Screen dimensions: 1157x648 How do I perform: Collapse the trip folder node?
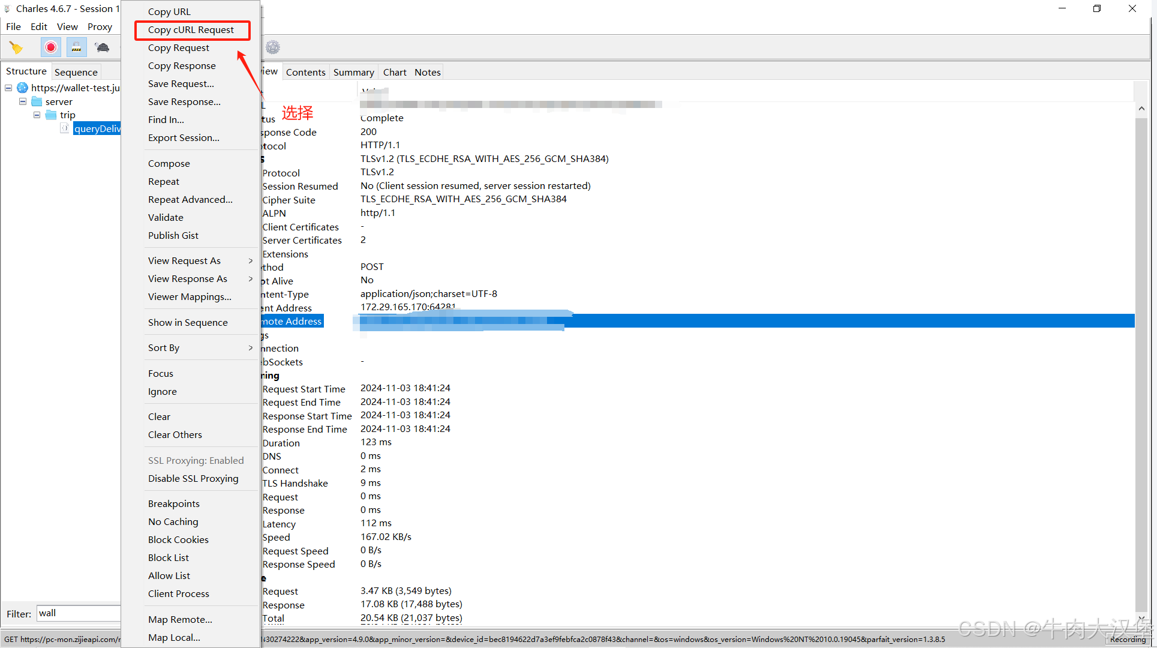pyautogui.click(x=37, y=115)
